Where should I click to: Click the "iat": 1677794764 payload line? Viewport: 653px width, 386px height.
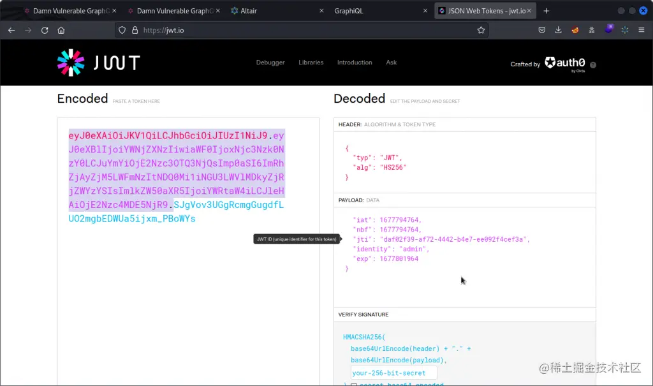pyautogui.click(x=387, y=219)
